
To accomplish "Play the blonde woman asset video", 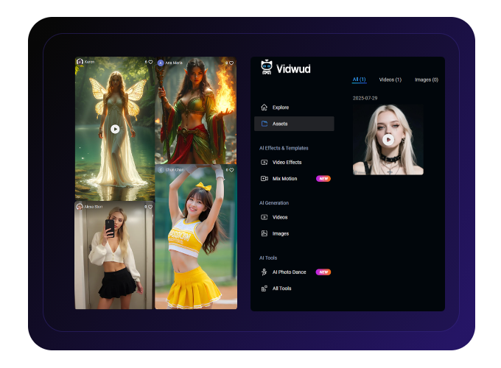I will tap(388, 139).
